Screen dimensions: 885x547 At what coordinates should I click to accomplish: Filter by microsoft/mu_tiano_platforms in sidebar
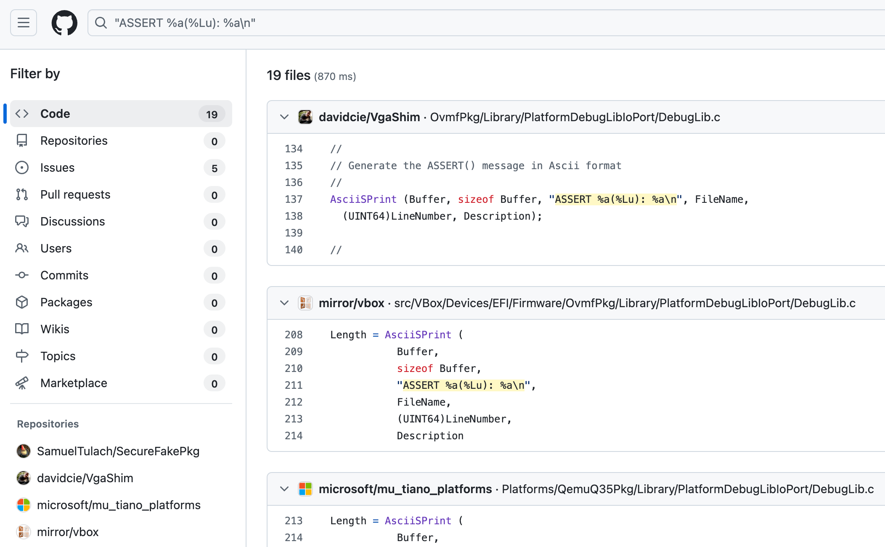(x=119, y=505)
